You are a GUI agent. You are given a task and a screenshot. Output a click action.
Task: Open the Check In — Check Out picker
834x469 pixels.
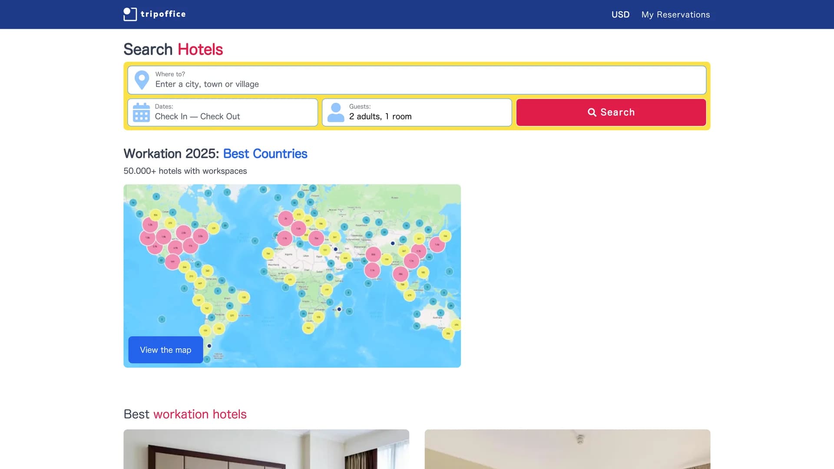click(223, 112)
